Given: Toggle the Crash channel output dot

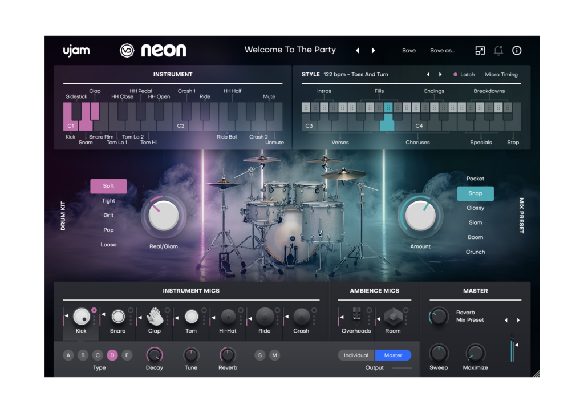Looking at the screenshot, I should click(314, 310).
